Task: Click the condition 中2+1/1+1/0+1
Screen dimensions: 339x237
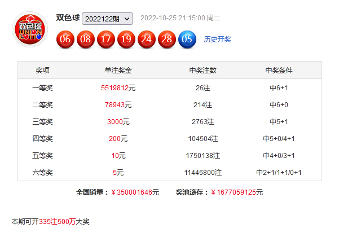Action: point(279,173)
